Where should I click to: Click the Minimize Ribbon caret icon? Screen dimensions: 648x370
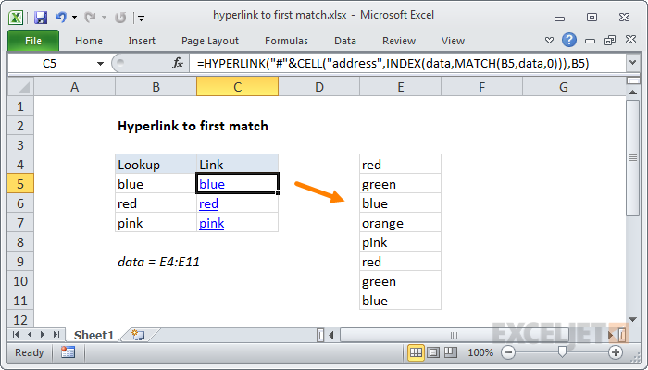tap(549, 41)
